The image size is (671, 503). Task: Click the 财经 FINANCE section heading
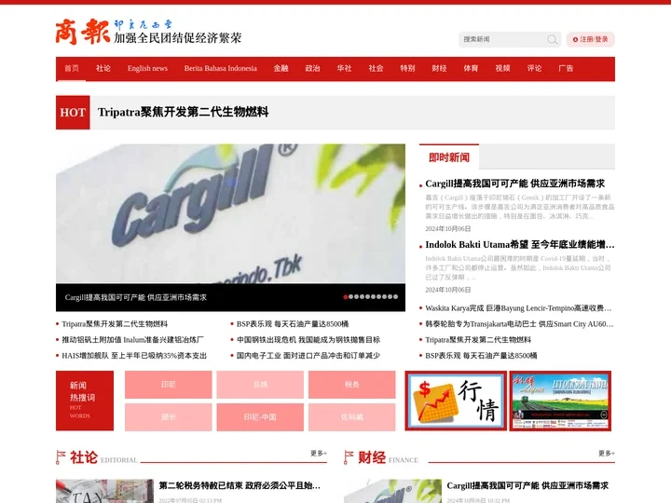(x=381, y=457)
